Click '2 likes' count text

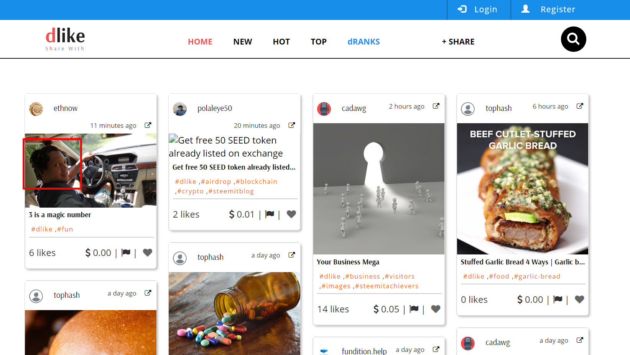click(186, 215)
